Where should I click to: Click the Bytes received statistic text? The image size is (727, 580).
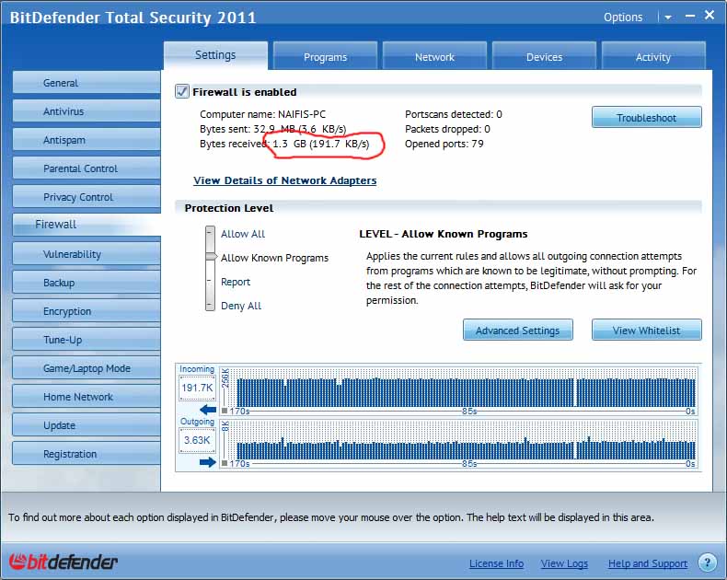(284, 144)
